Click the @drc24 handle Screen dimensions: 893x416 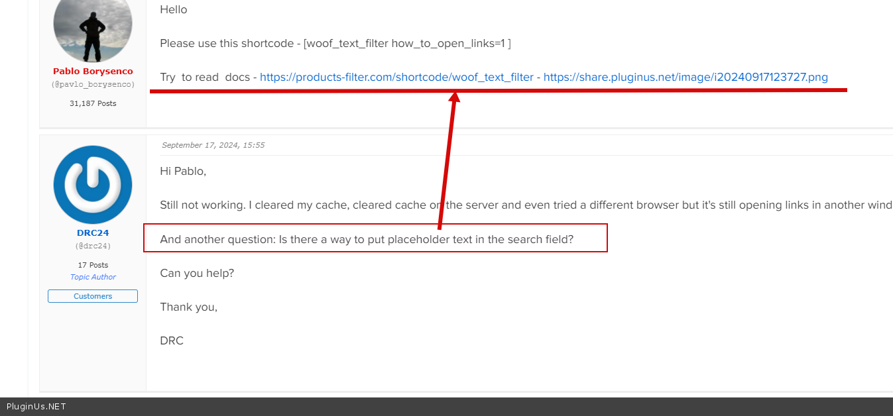tap(93, 246)
